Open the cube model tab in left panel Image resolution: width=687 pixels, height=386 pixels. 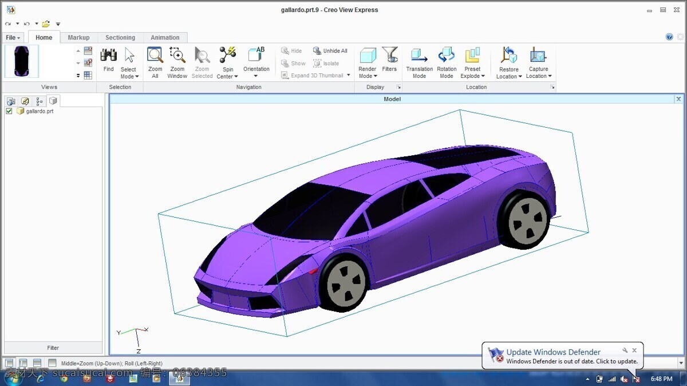tap(53, 101)
